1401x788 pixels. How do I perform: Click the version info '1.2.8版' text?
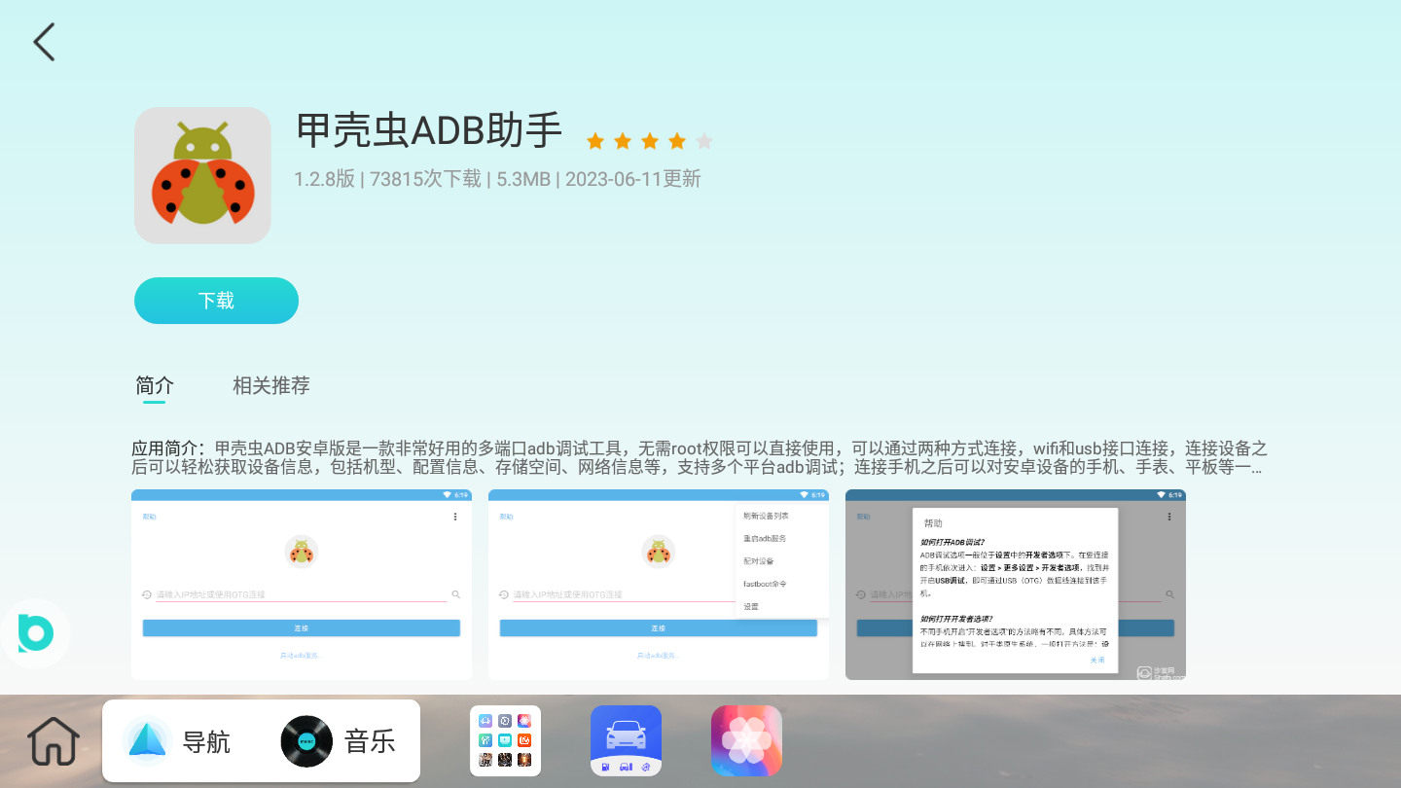click(324, 179)
